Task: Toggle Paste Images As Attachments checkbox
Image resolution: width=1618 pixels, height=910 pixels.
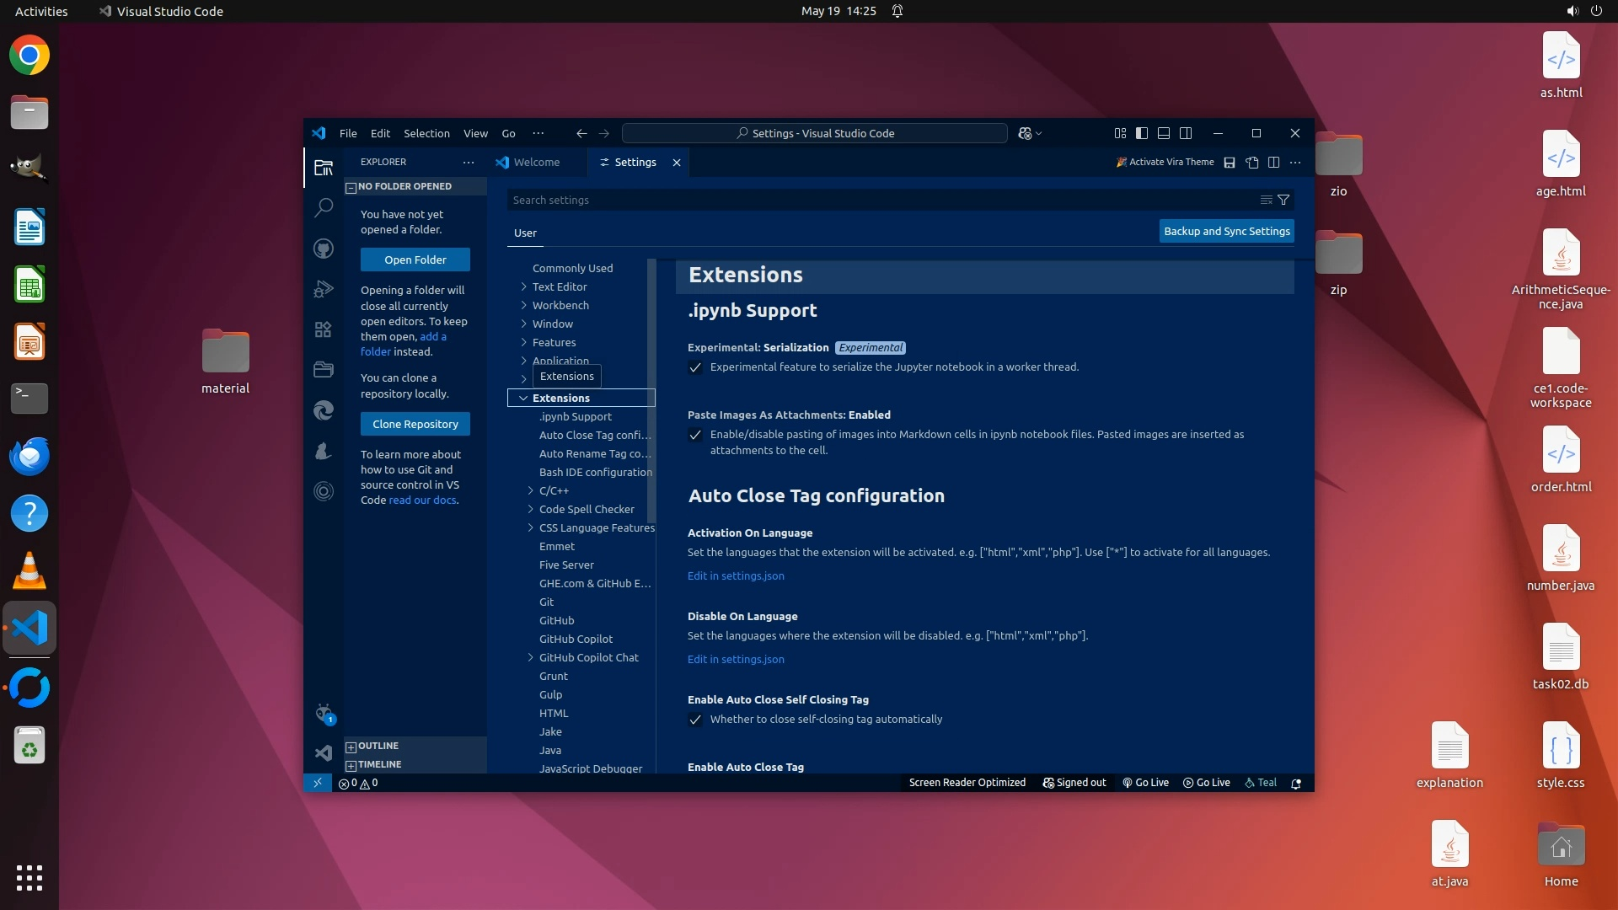Action: point(695,435)
